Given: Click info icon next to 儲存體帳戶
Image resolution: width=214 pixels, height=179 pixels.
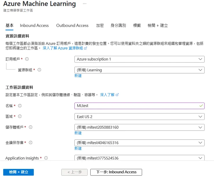Looking at the screenshot, I should (31, 127).
